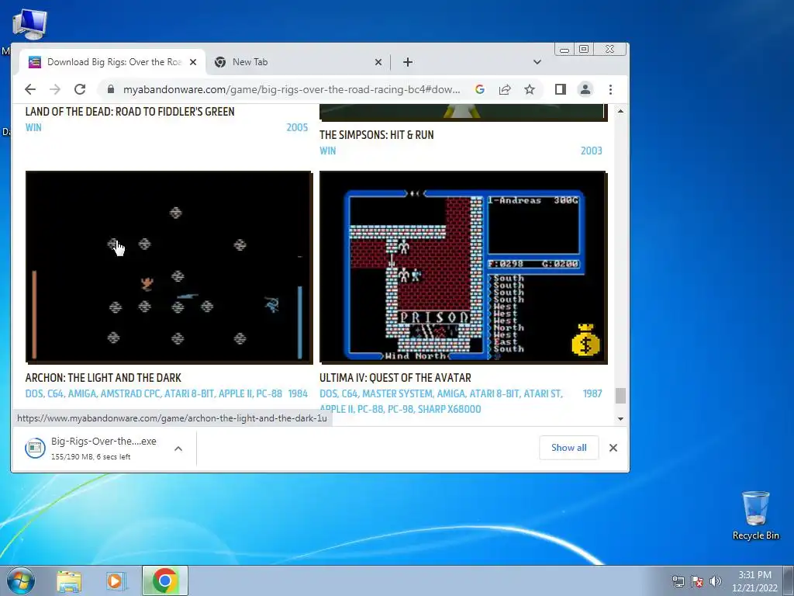
Task: Open the Big-Rigs-Over-the exe download item
Action: click(104, 448)
